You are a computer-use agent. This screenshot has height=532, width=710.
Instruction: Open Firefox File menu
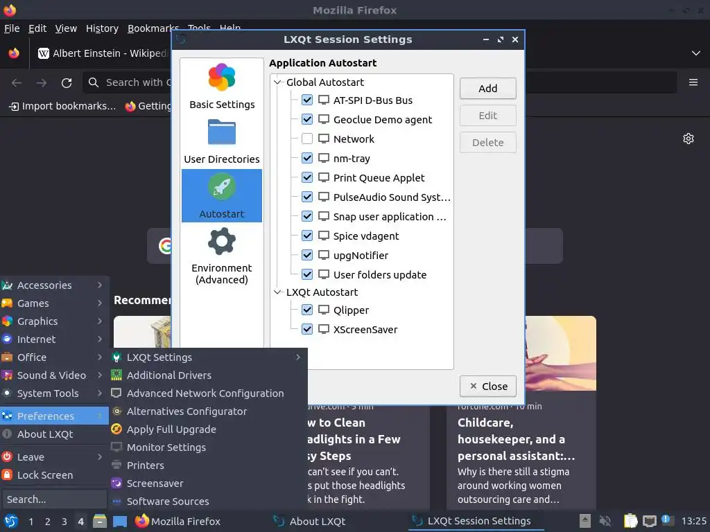coord(12,28)
